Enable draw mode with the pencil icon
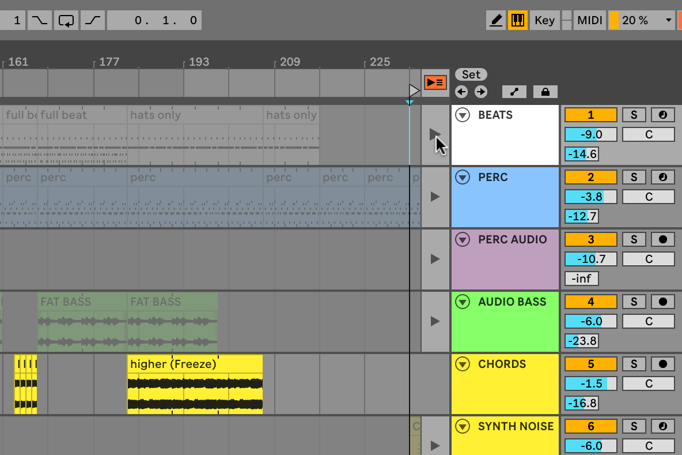 pos(495,20)
